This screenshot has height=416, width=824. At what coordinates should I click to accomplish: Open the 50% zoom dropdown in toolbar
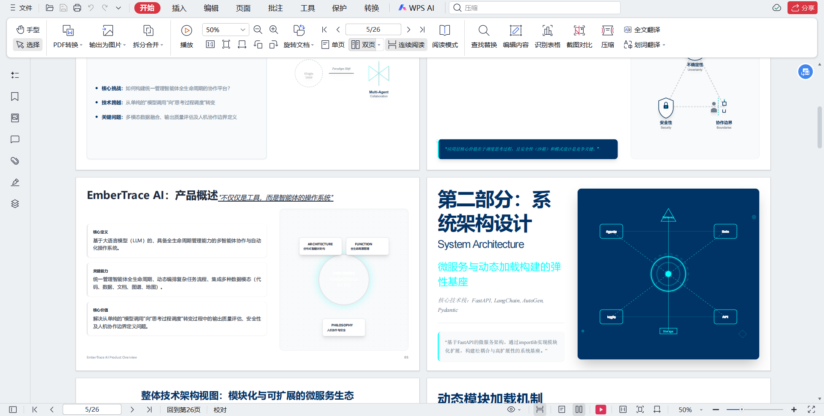(242, 30)
